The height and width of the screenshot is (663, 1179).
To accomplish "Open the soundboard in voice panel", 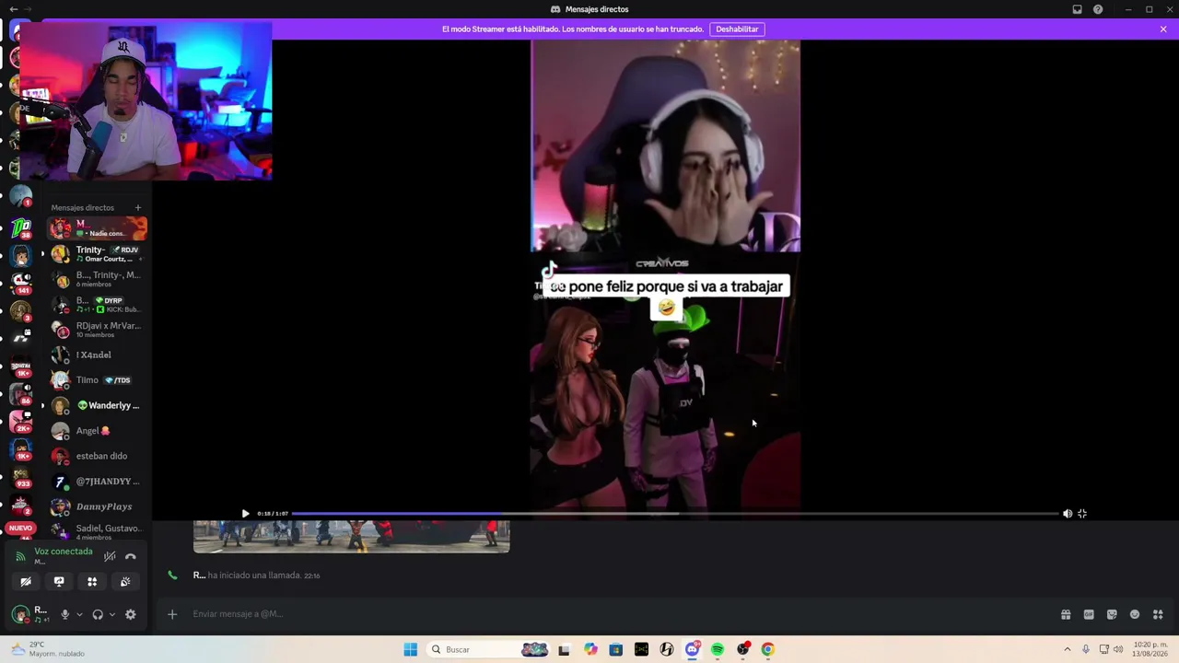I will (x=125, y=582).
